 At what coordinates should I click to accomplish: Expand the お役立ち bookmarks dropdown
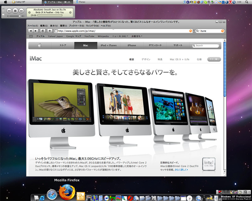click(137, 36)
